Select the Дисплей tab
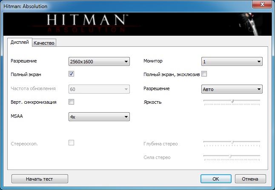The width and height of the screenshot is (275, 190). pyautogui.click(x=20, y=42)
